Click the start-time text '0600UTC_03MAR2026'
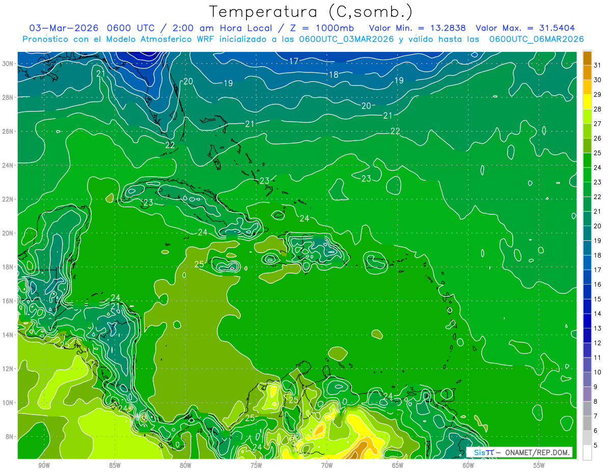 (x=346, y=39)
